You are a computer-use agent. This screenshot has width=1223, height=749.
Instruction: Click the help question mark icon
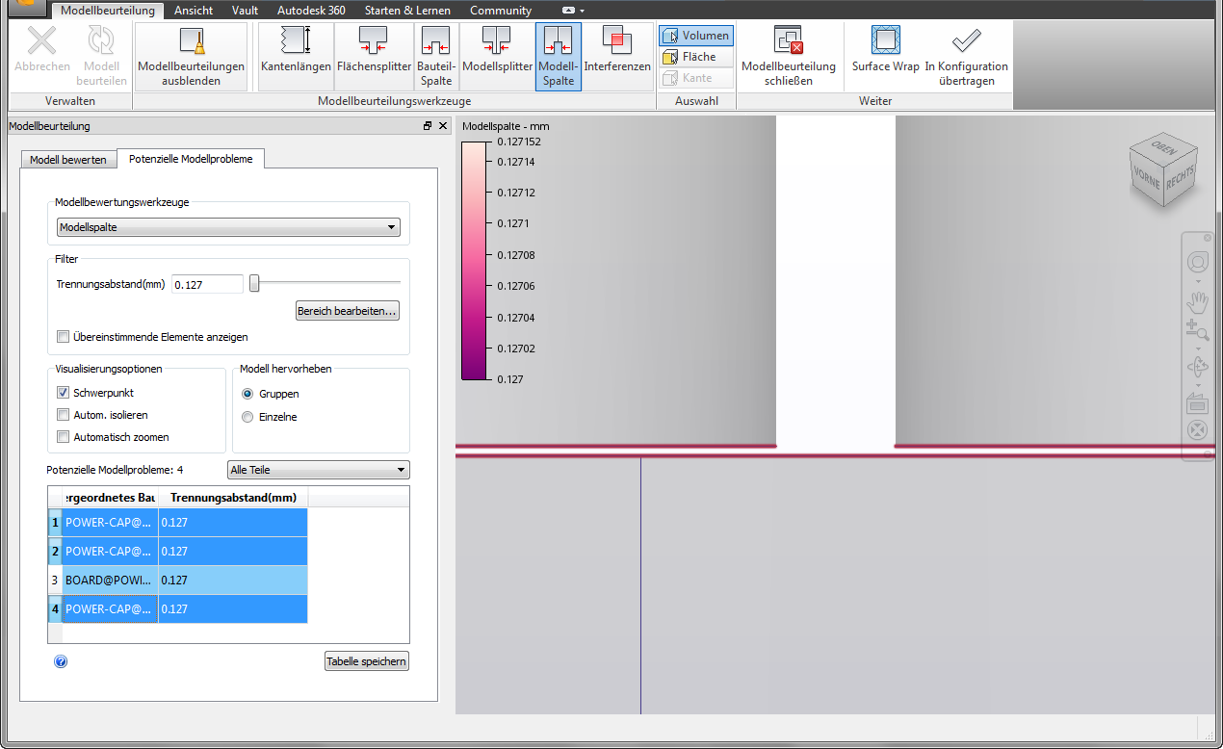61,661
